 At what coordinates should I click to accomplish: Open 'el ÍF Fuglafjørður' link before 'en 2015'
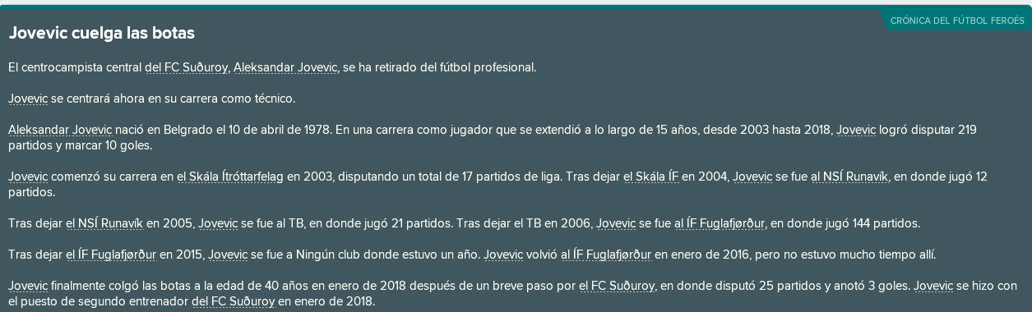[x=111, y=255]
